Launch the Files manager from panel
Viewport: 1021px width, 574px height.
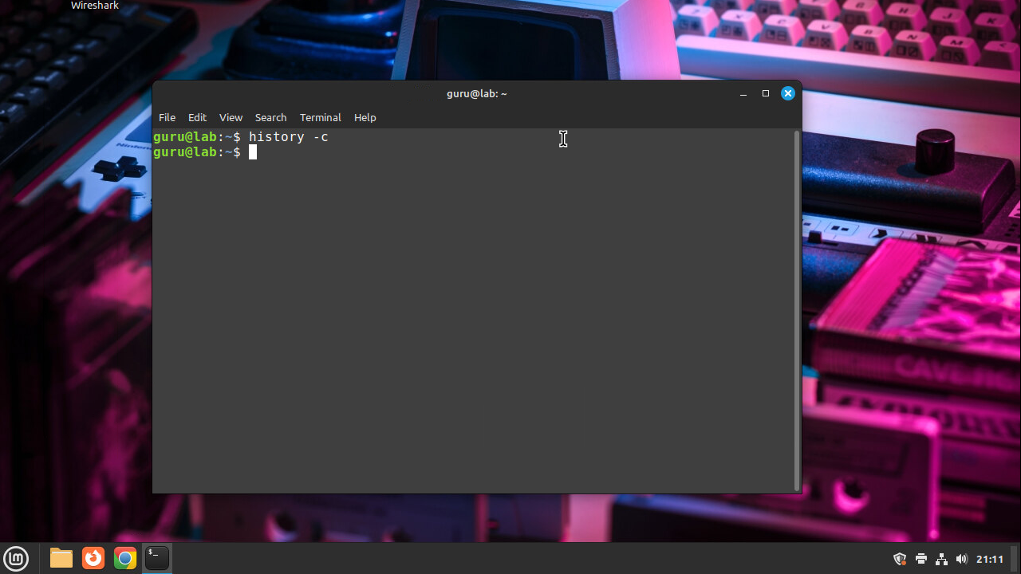click(61, 558)
